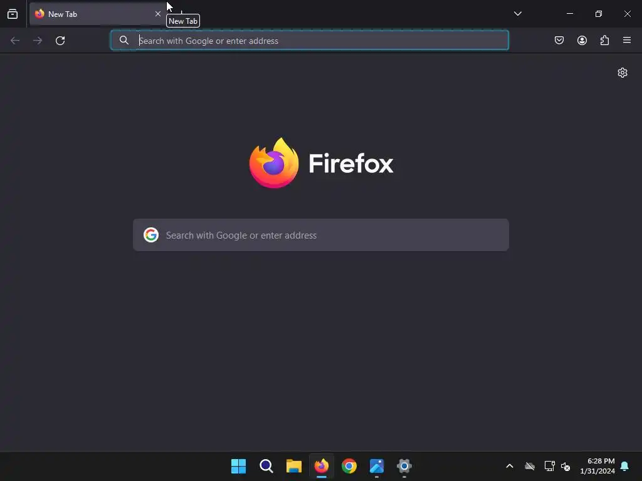The height and width of the screenshot is (481, 642).
Task: Click OneDrive cloud tray icon
Action: 530,466
